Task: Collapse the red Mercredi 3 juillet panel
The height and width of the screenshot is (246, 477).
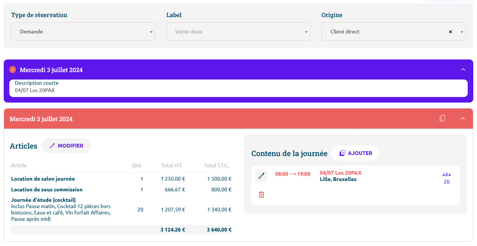Action: (x=463, y=119)
